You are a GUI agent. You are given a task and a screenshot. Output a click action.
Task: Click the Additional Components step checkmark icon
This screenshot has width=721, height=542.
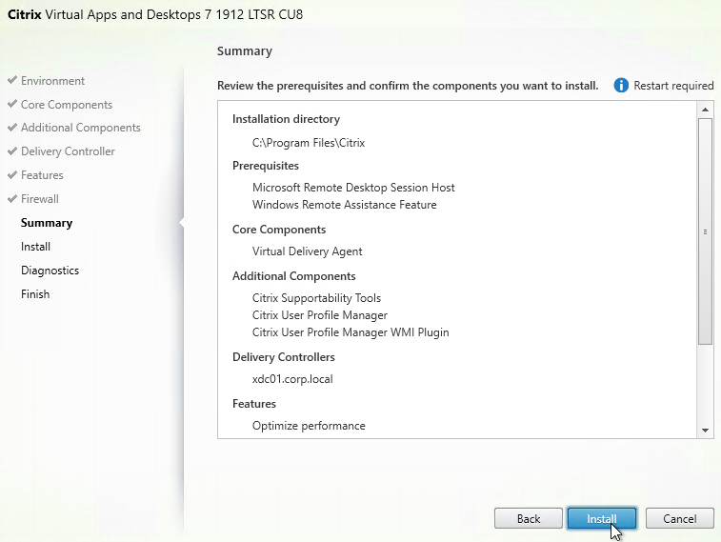(x=12, y=128)
